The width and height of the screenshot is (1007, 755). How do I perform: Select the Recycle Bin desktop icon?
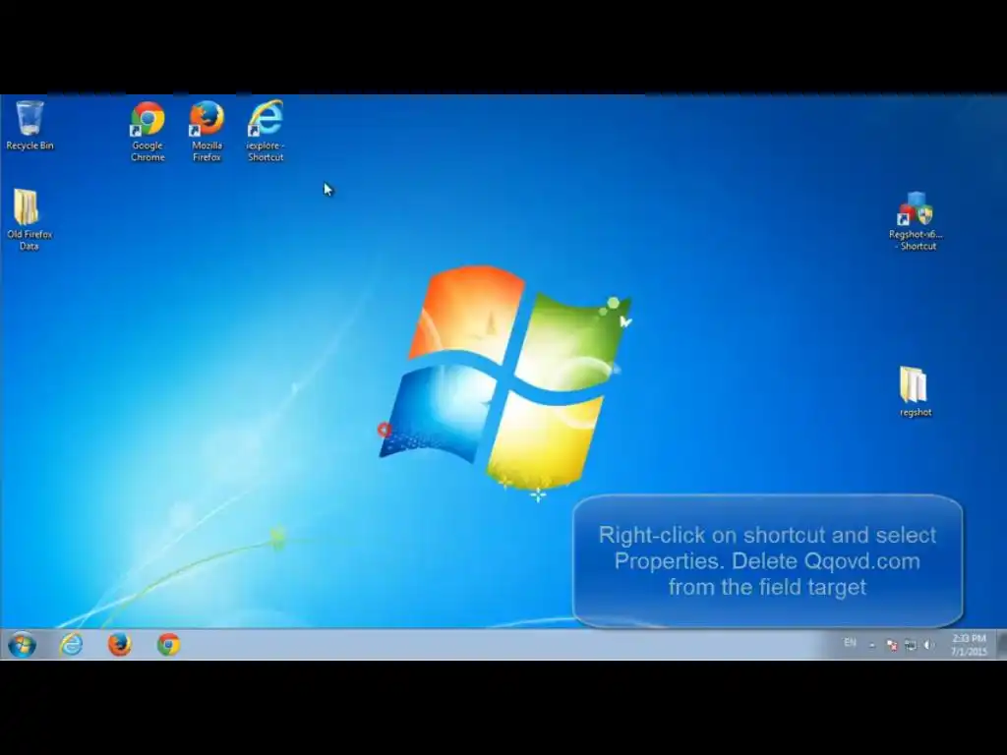(x=30, y=126)
